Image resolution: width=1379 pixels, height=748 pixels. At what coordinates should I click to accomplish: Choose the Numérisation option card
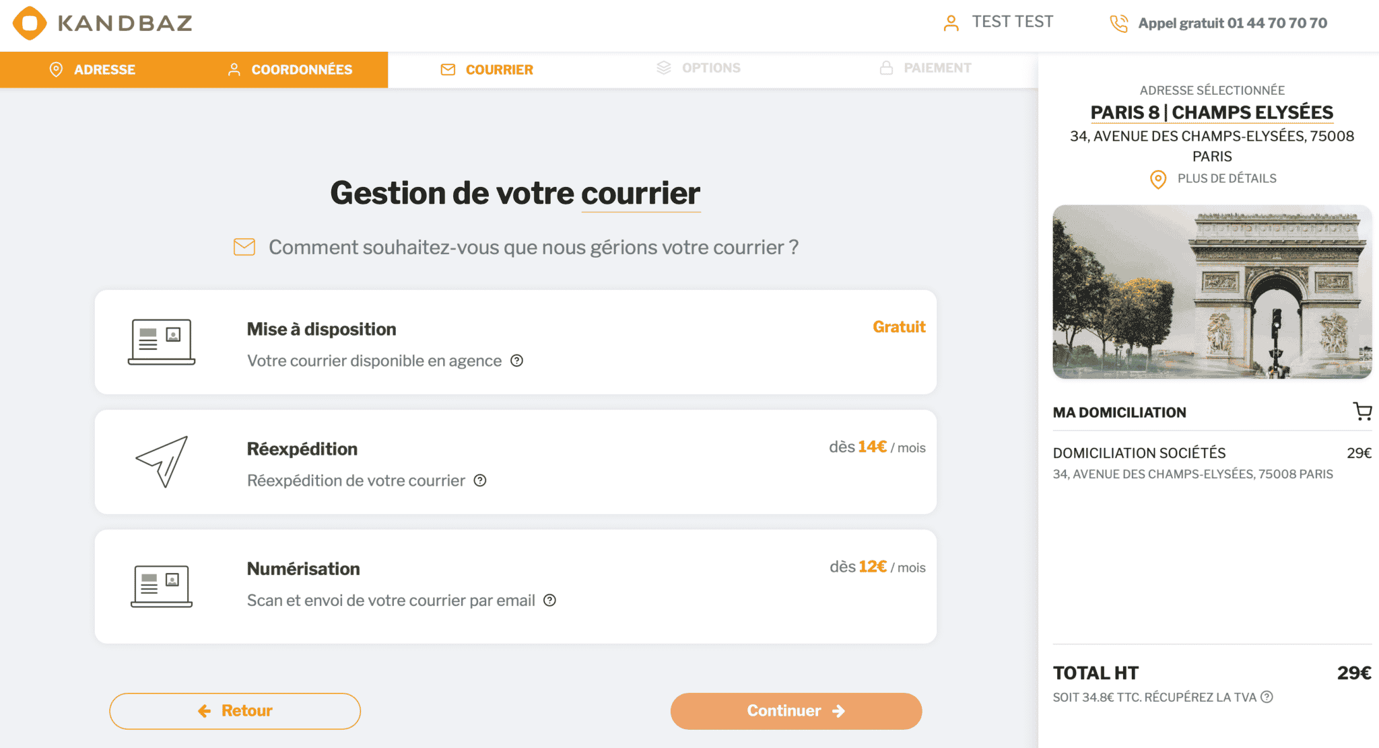tap(516, 587)
